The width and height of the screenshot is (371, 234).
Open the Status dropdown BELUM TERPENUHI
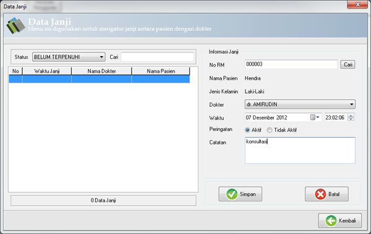pos(69,57)
